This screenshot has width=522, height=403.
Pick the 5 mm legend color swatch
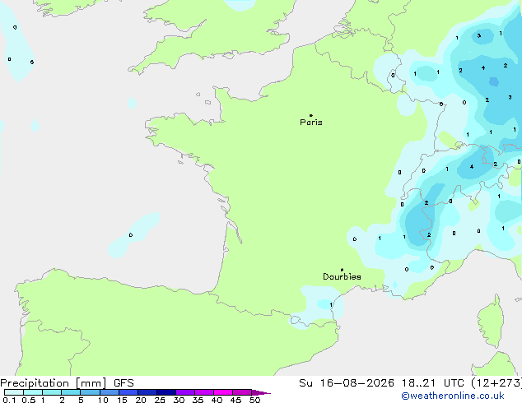90,392
